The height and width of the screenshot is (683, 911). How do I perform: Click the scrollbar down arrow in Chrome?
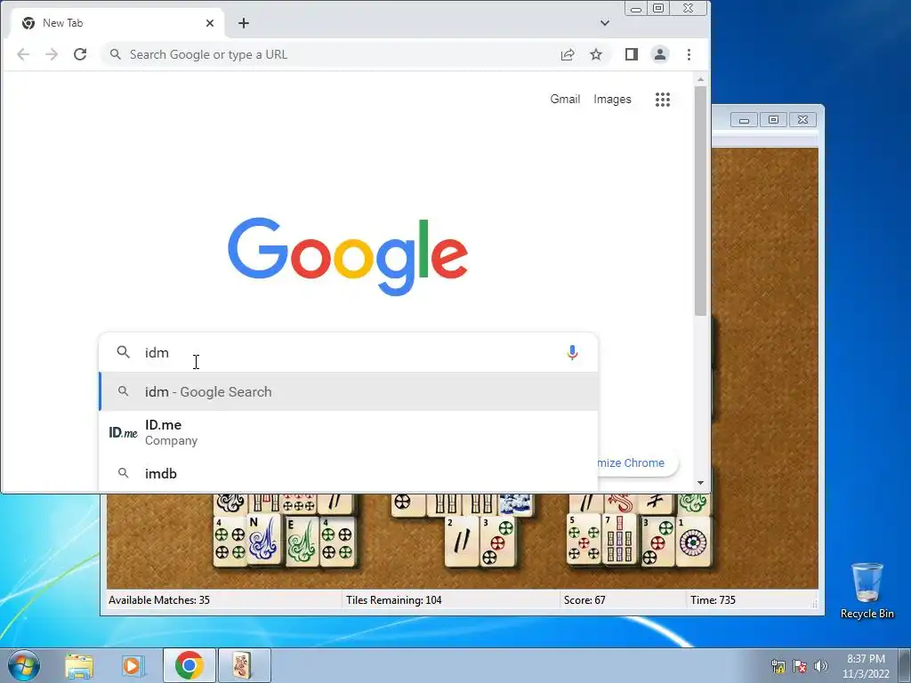point(701,483)
